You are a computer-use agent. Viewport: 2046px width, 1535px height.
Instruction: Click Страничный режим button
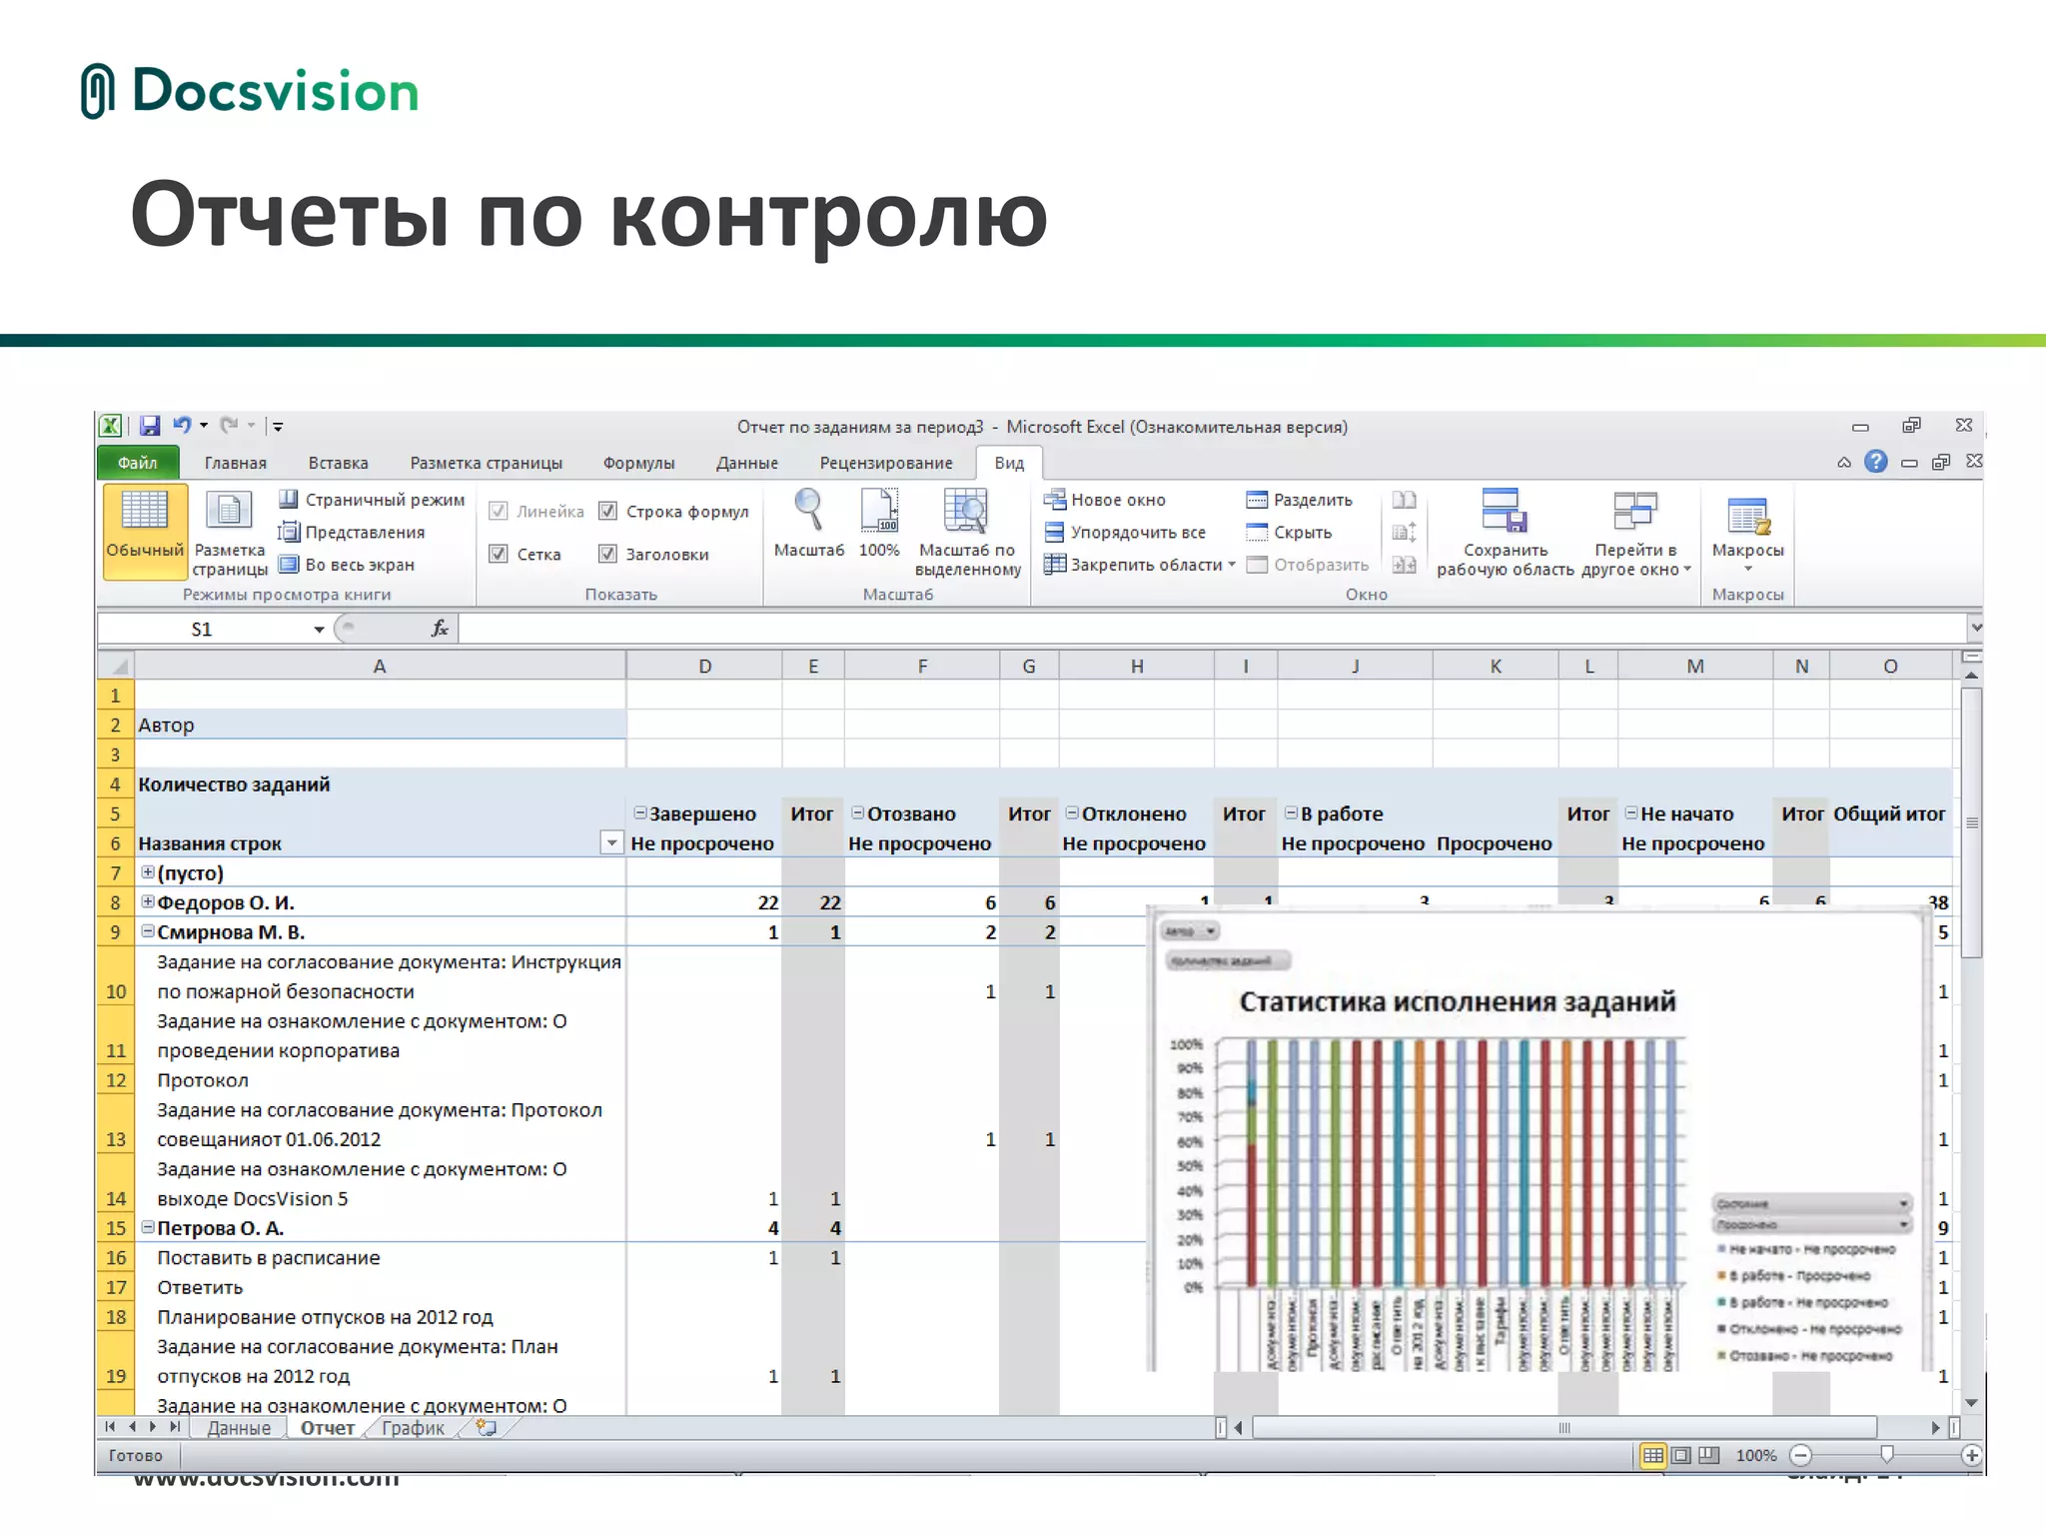point(372,500)
